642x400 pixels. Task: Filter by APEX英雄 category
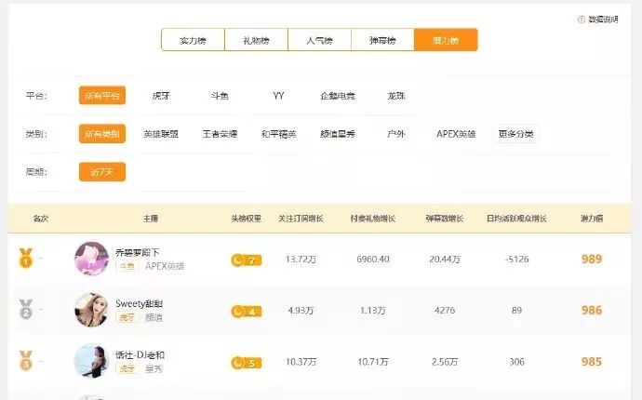pyautogui.click(x=456, y=134)
